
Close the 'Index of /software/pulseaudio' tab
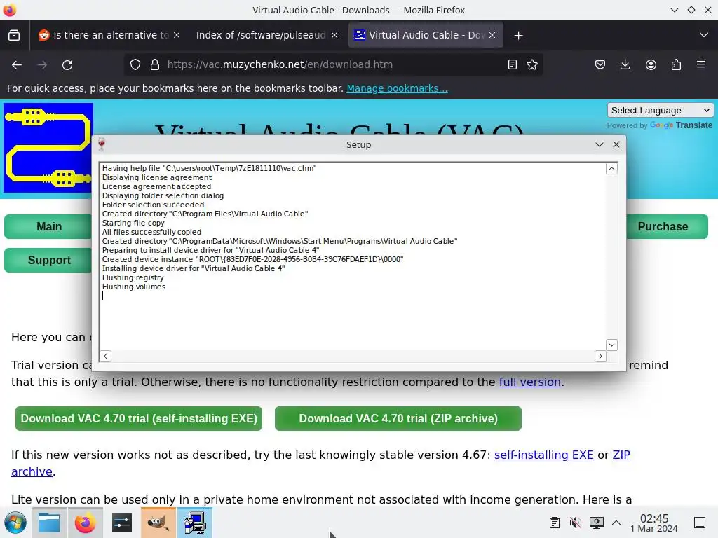[334, 35]
